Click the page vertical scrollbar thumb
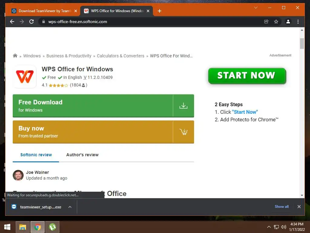Image resolution: width=310 pixels, height=233 pixels. click(302, 43)
